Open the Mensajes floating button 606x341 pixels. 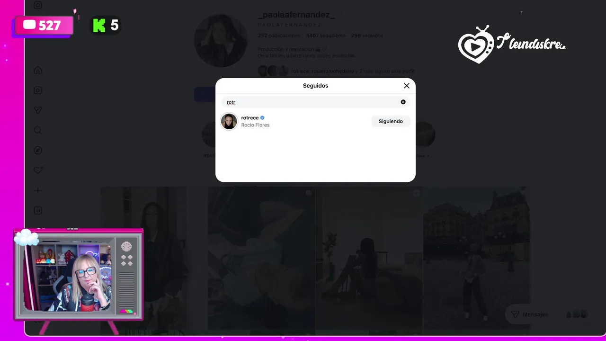pos(529,314)
